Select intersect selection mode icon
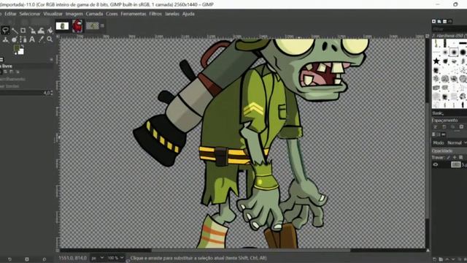The image size is (467, 263). pos(18,72)
